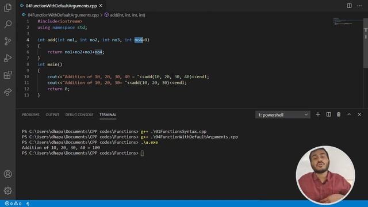Close the terminal panel

(x=359, y=114)
